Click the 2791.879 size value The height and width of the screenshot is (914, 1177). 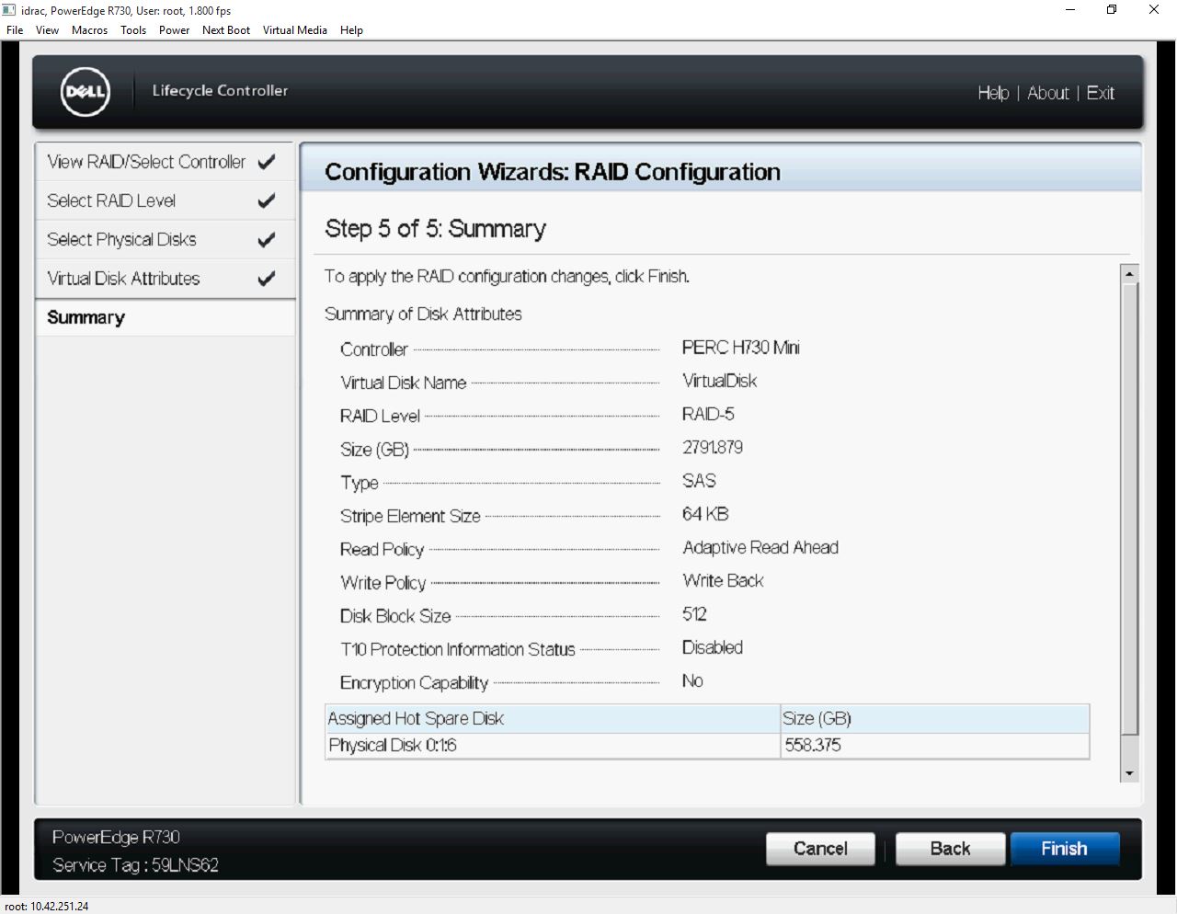click(713, 448)
